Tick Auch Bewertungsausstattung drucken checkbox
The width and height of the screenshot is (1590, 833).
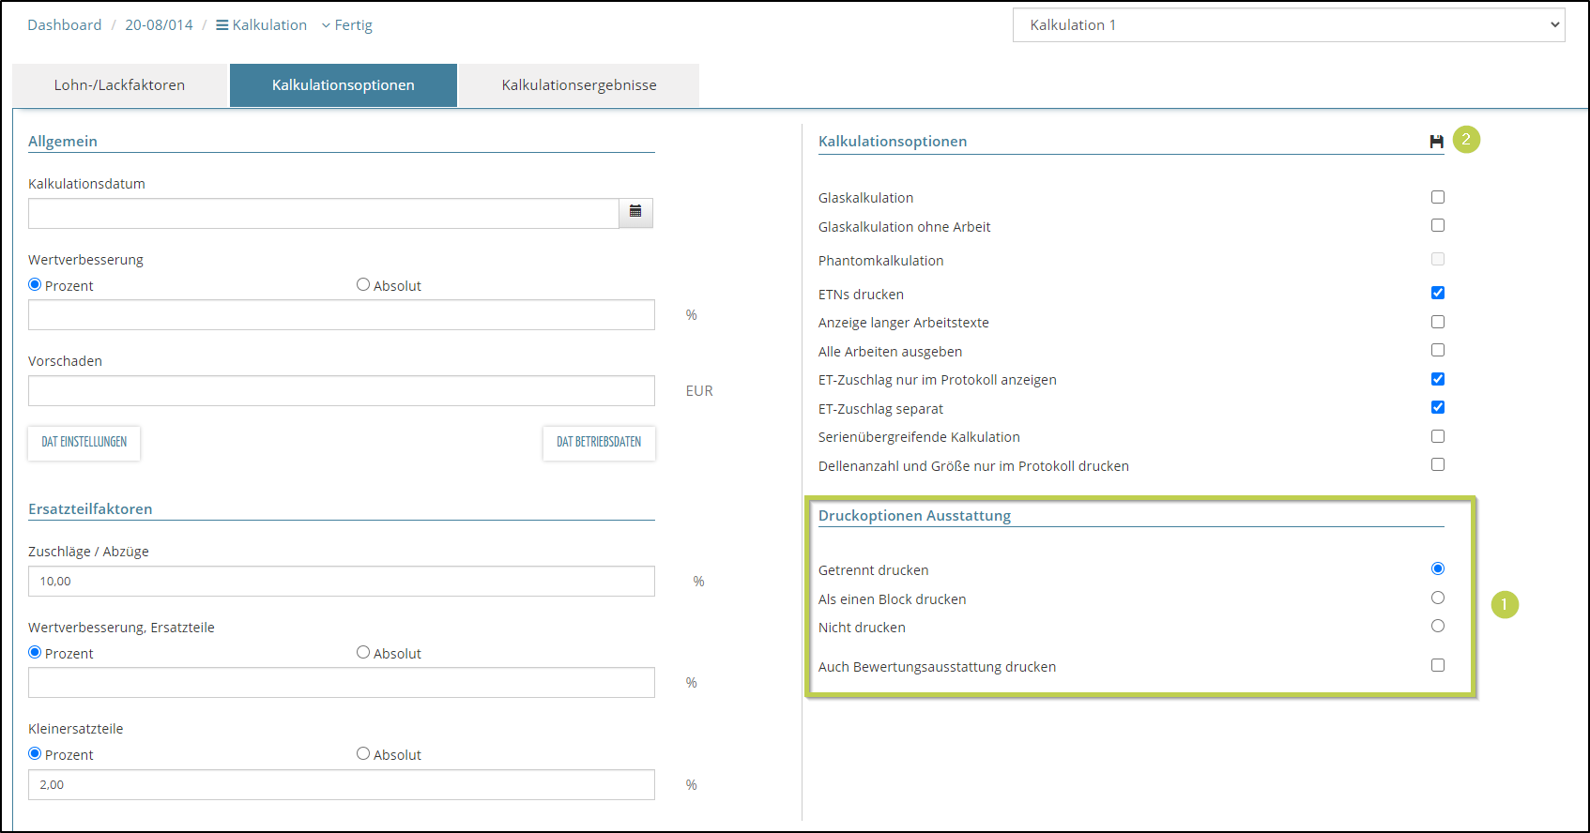click(x=1437, y=665)
